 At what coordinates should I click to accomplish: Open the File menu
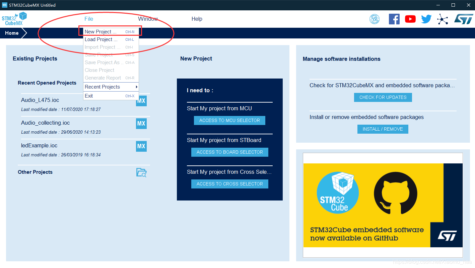point(89,19)
